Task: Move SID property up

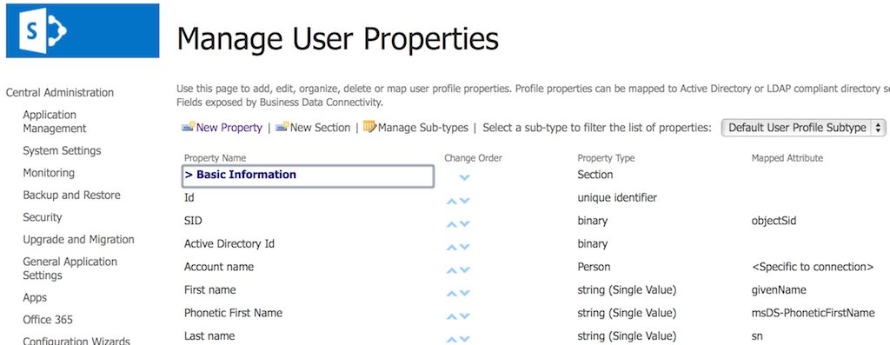Action: [452, 224]
